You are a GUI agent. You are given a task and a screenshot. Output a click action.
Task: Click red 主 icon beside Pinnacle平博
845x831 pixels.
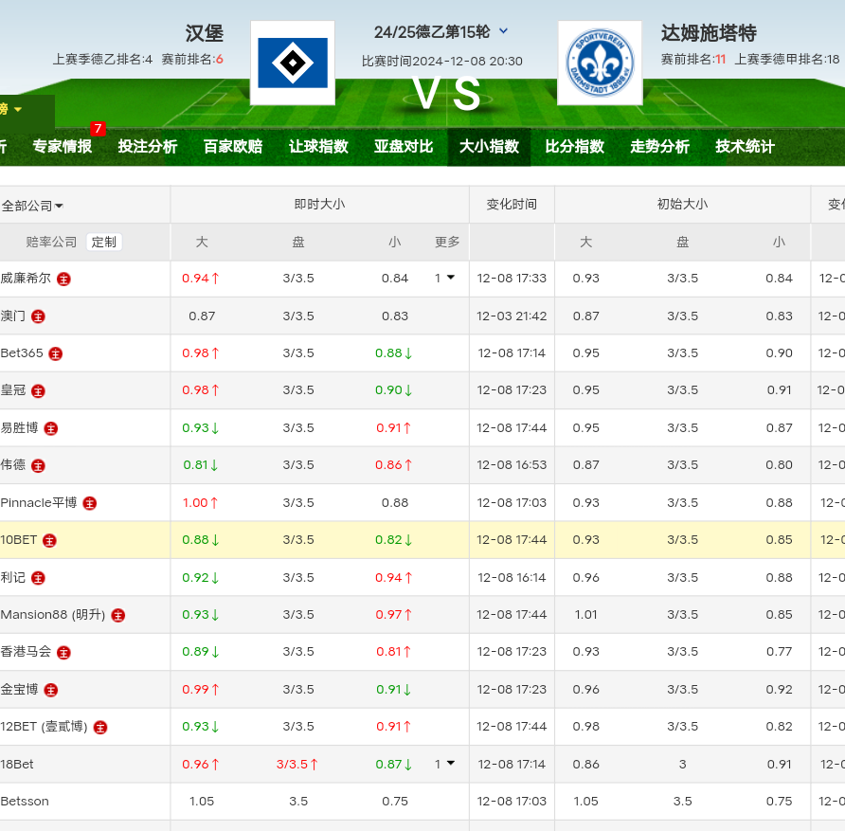tap(90, 503)
